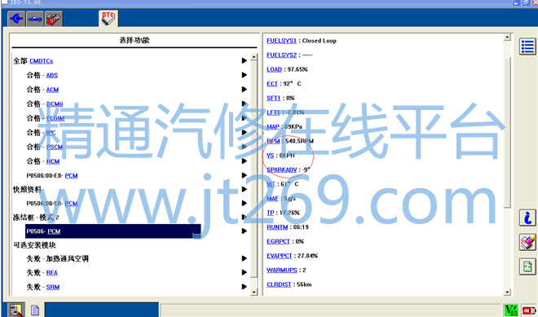Expand the arrow beside 加热通风空调 entry
The height and width of the screenshot is (317, 538).
[245, 258]
